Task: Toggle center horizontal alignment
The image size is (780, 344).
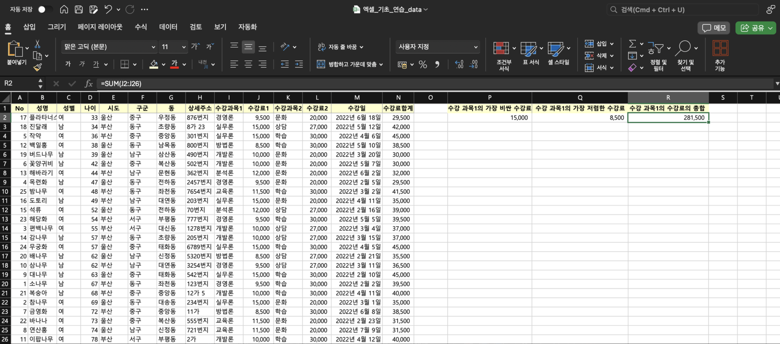Action: click(248, 64)
